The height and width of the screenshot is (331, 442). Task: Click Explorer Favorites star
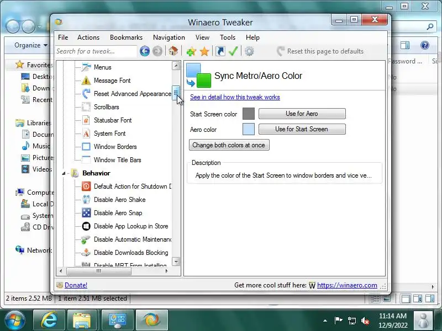(x=20, y=65)
